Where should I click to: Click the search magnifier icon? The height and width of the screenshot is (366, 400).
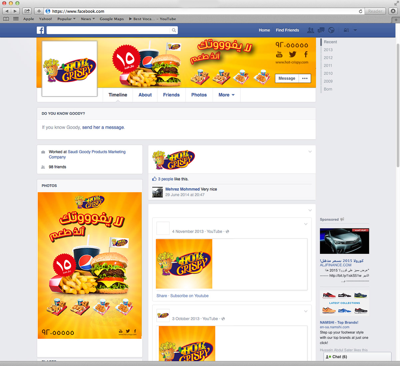click(174, 30)
